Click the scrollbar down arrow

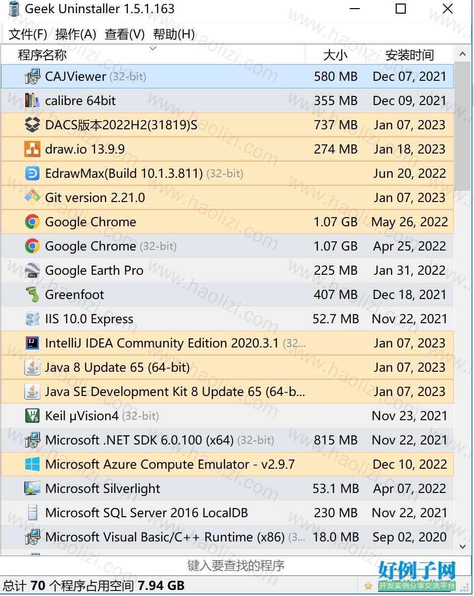[x=462, y=547]
